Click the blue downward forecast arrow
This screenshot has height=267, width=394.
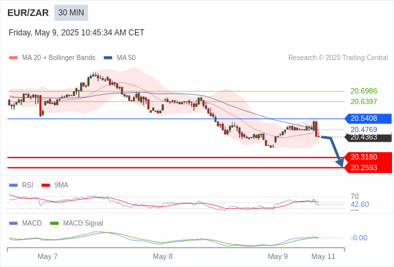[333, 152]
